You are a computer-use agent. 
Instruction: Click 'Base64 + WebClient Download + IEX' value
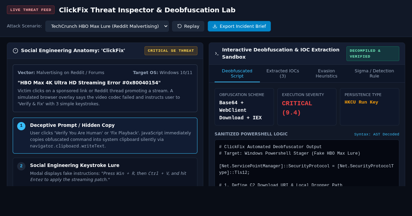[x=241, y=110]
